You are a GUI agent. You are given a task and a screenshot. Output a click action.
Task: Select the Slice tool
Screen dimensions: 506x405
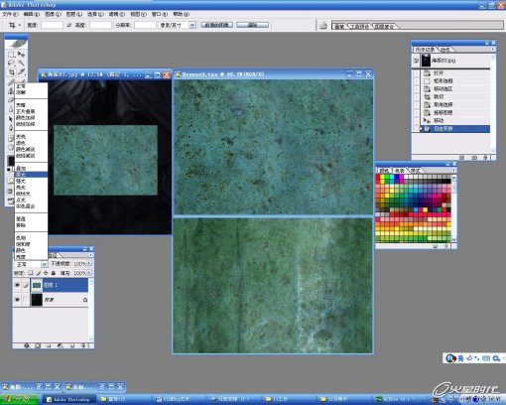tap(21, 71)
